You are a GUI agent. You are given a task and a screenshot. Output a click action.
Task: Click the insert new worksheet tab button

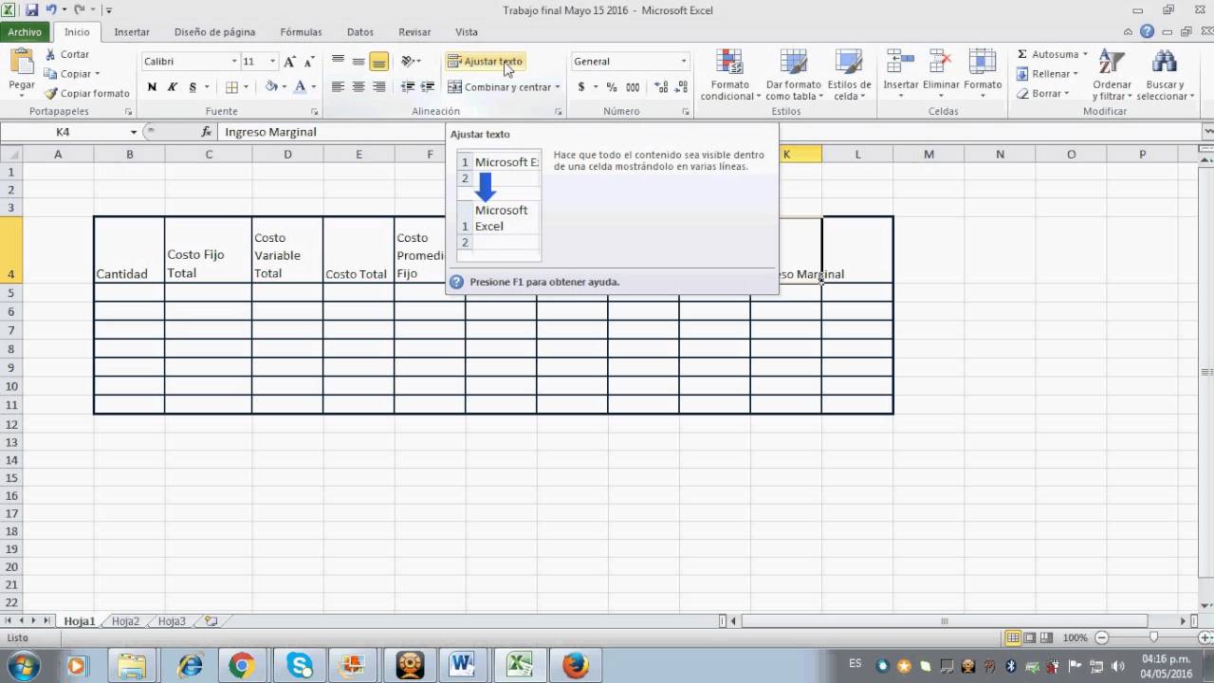(211, 621)
